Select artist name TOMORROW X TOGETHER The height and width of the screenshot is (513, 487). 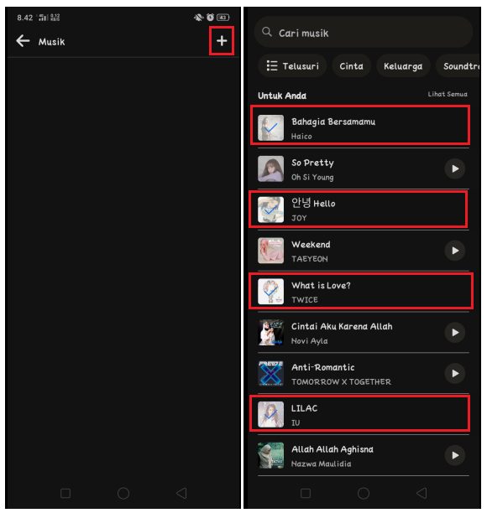click(x=341, y=381)
